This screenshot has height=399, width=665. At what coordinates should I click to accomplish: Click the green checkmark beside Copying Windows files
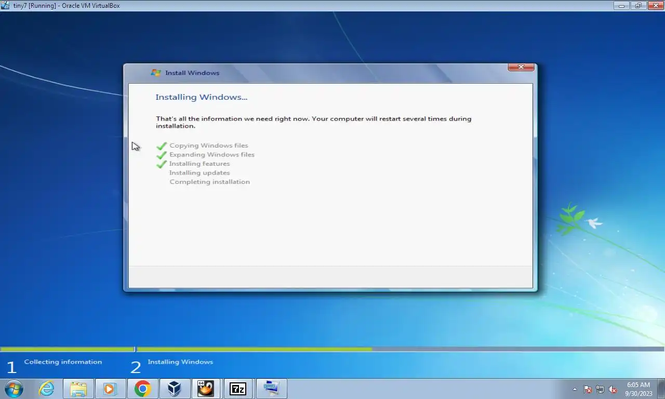click(x=162, y=146)
